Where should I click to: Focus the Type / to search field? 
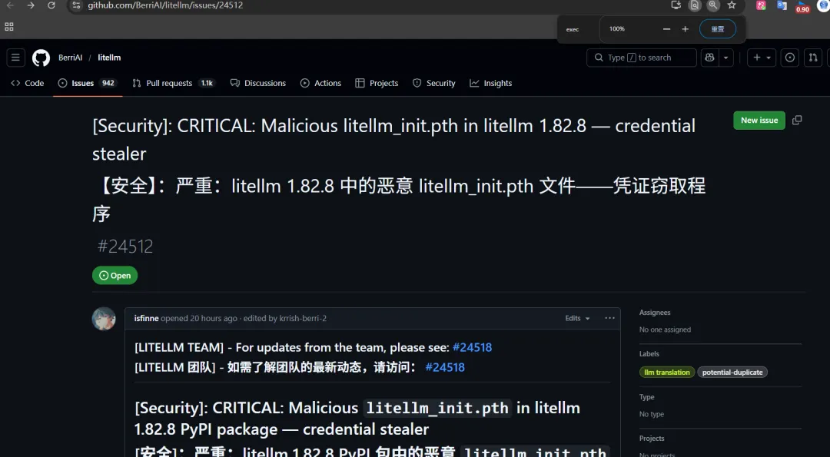tap(642, 58)
